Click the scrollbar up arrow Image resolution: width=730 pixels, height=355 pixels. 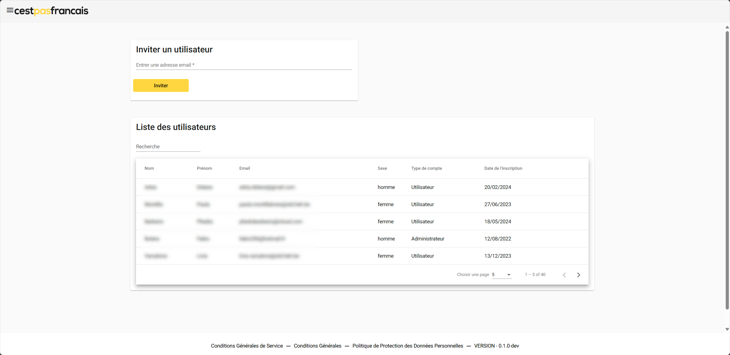(x=727, y=27)
